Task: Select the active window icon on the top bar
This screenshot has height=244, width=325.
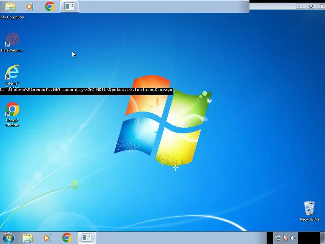Action: tap(70, 6)
